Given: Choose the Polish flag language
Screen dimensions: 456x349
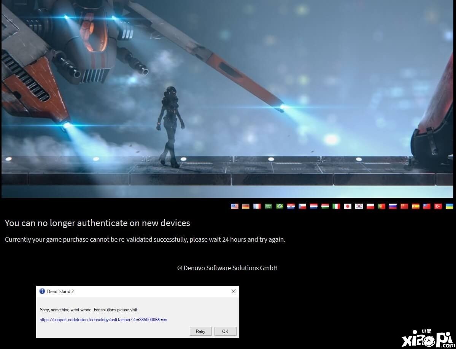Looking at the screenshot, I should pos(370,206).
